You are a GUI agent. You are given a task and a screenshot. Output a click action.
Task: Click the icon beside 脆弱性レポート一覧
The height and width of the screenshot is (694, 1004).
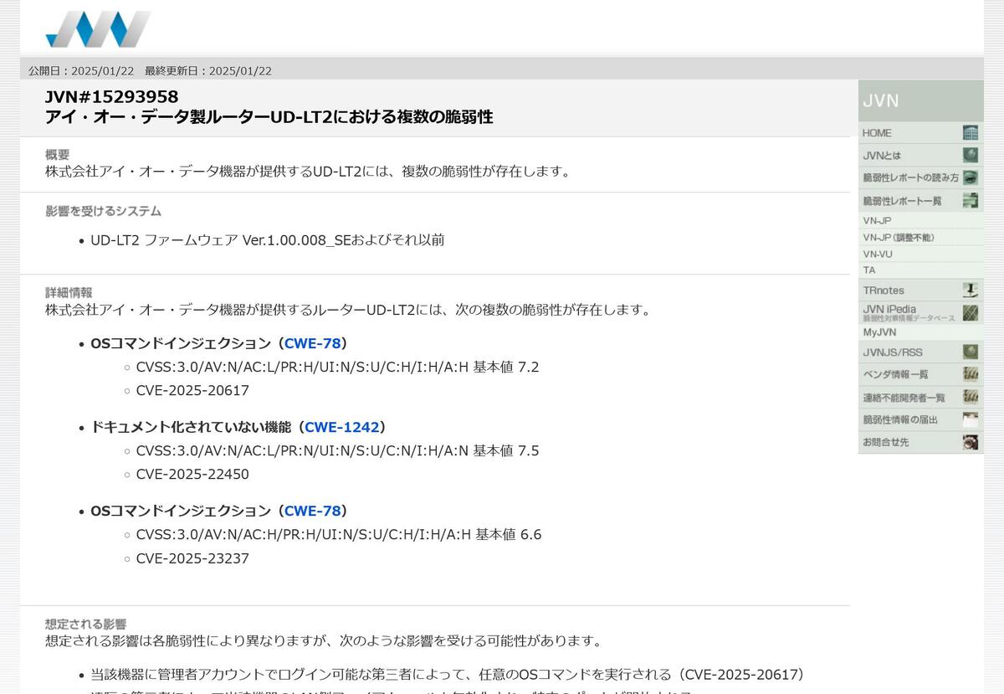pyautogui.click(x=971, y=200)
